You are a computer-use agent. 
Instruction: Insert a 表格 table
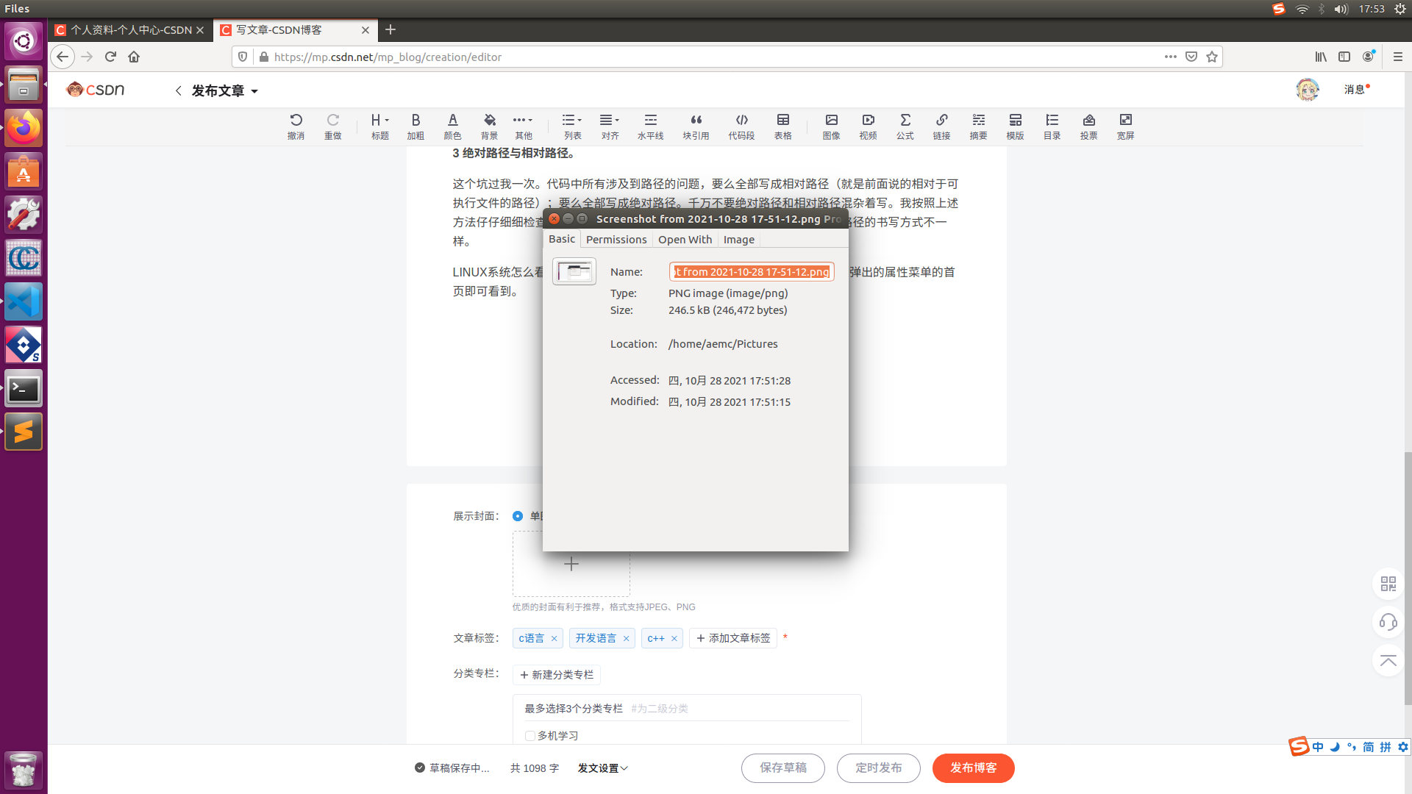(783, 126)
